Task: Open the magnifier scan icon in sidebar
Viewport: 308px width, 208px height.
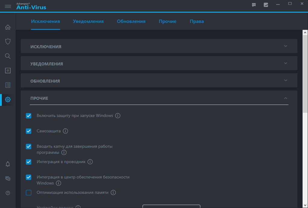Action: pos(8,56)
